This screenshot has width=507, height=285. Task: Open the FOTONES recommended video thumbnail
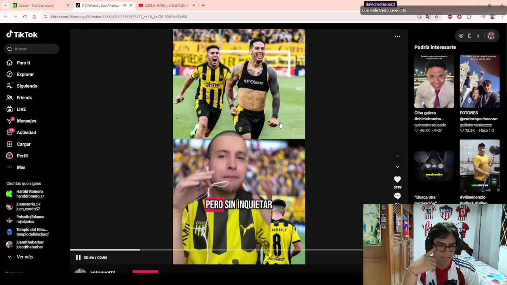tap(480, 81)
